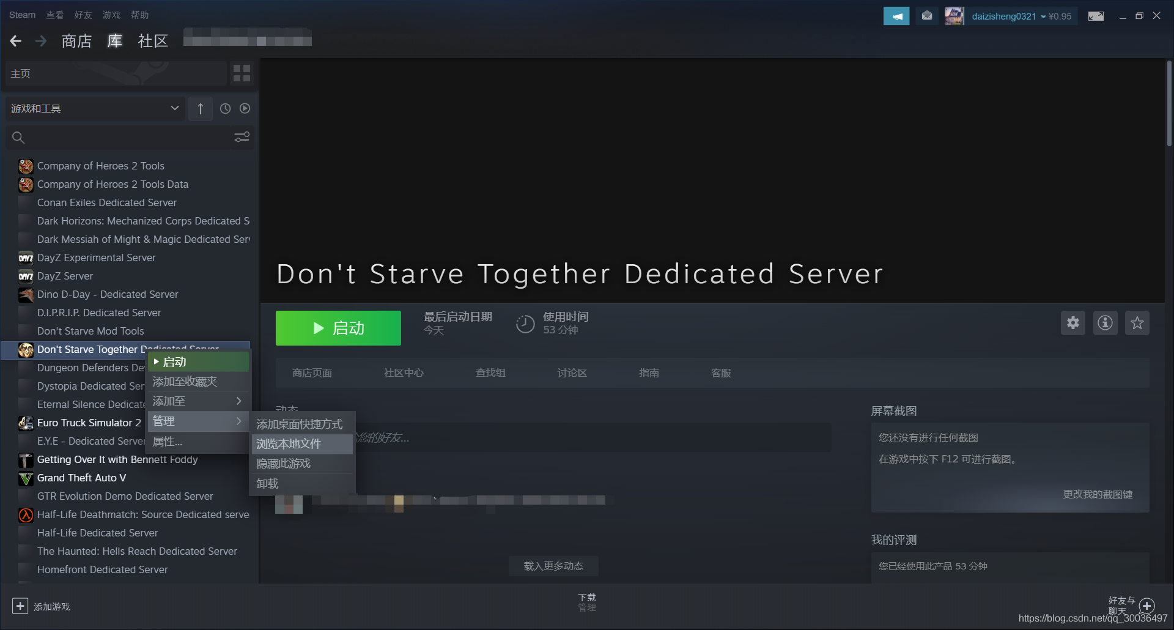Open the 游戏和工具 category dropdown

point(95,108)
